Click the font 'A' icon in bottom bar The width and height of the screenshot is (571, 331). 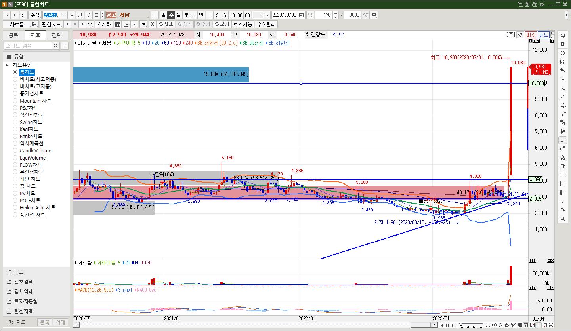[x=501, y=325]
